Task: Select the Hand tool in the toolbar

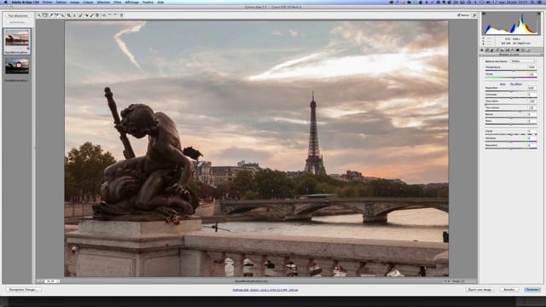Action: click(x=44, y=15)
